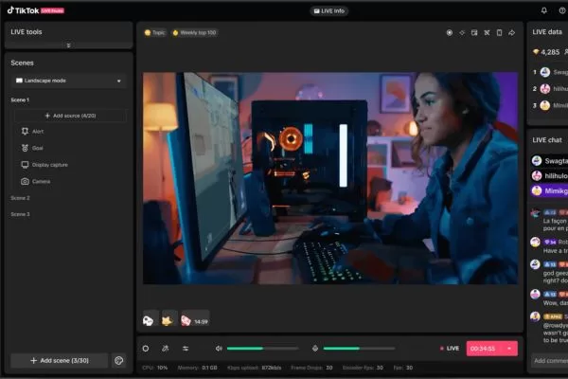Open the Topic tag
568x379 pixels.
[154, 32]
